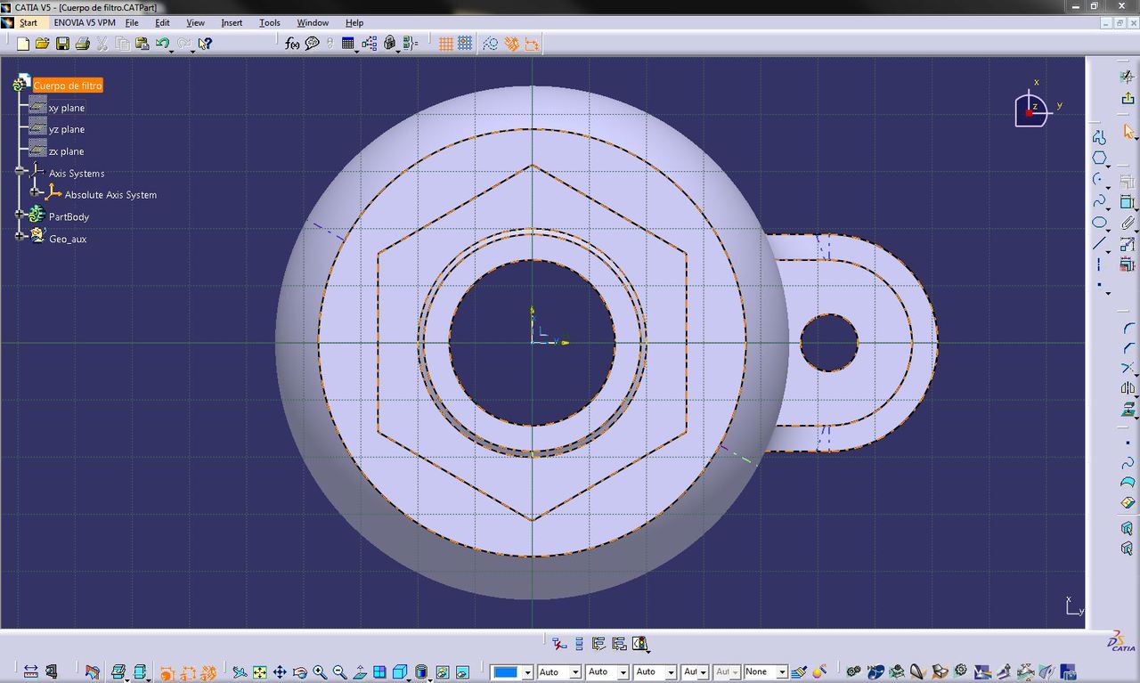Select the Mirror tool
1140x683 pixels.
1128,388
